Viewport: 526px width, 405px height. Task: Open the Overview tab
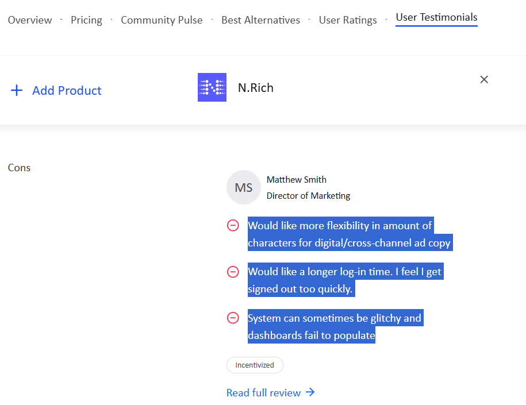(x=30, y=20)
